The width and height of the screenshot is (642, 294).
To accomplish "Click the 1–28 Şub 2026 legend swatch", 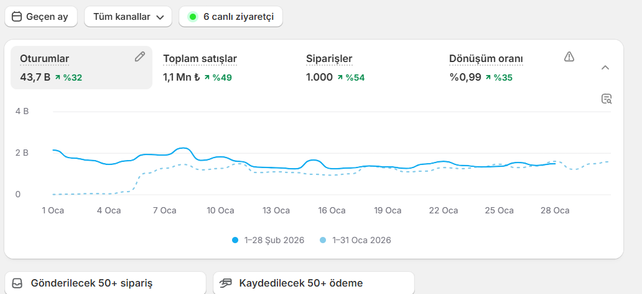I will click(x=235, y=240).
